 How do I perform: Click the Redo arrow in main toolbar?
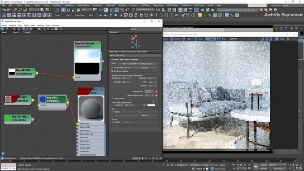point(9,9)
